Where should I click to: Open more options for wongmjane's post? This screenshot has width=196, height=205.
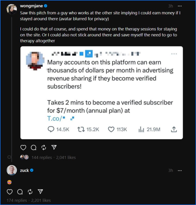tap(180, 6)
